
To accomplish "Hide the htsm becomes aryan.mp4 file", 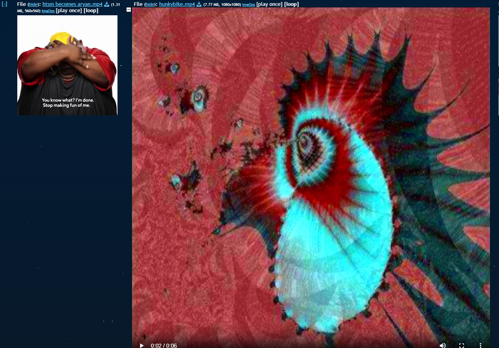I will (33, 4).
